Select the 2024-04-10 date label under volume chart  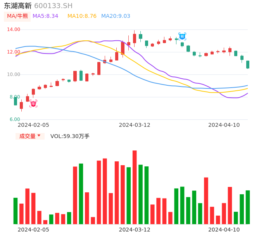click(224, 230)
